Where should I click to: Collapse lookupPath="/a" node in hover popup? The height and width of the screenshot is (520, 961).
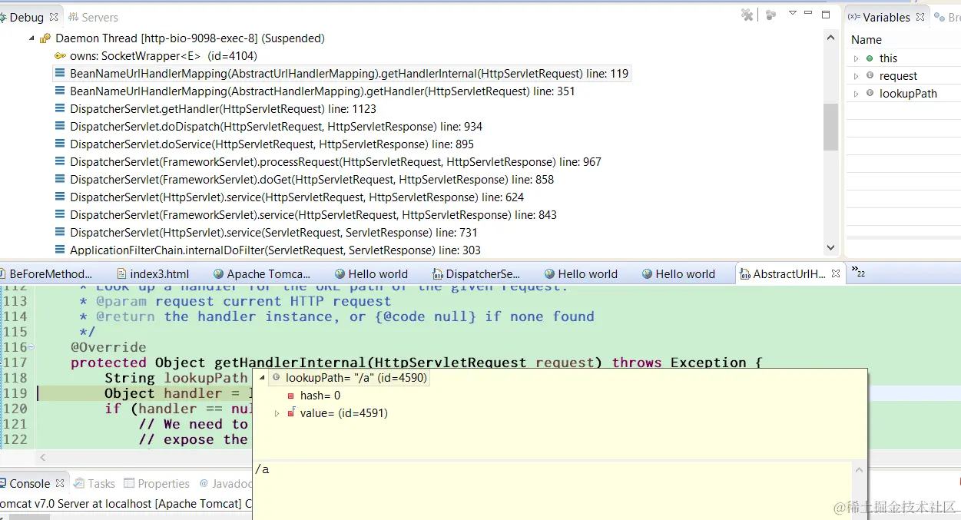(263, 377)
